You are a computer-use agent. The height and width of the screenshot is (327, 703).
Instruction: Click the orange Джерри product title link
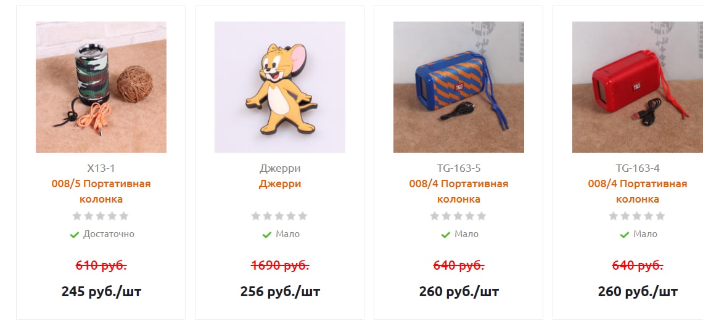click(280, 184)
